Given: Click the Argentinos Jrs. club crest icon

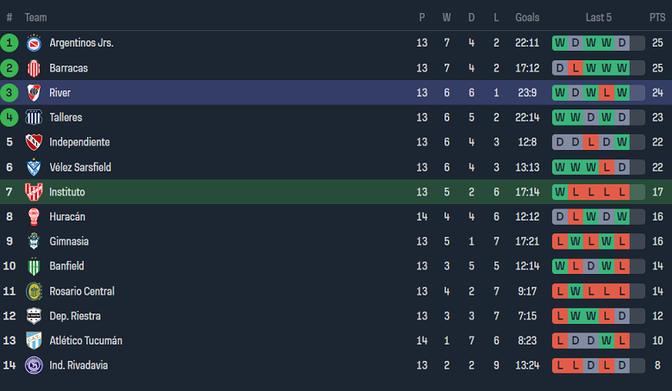Looking at the screenshot, I should [x=34, y=43].
